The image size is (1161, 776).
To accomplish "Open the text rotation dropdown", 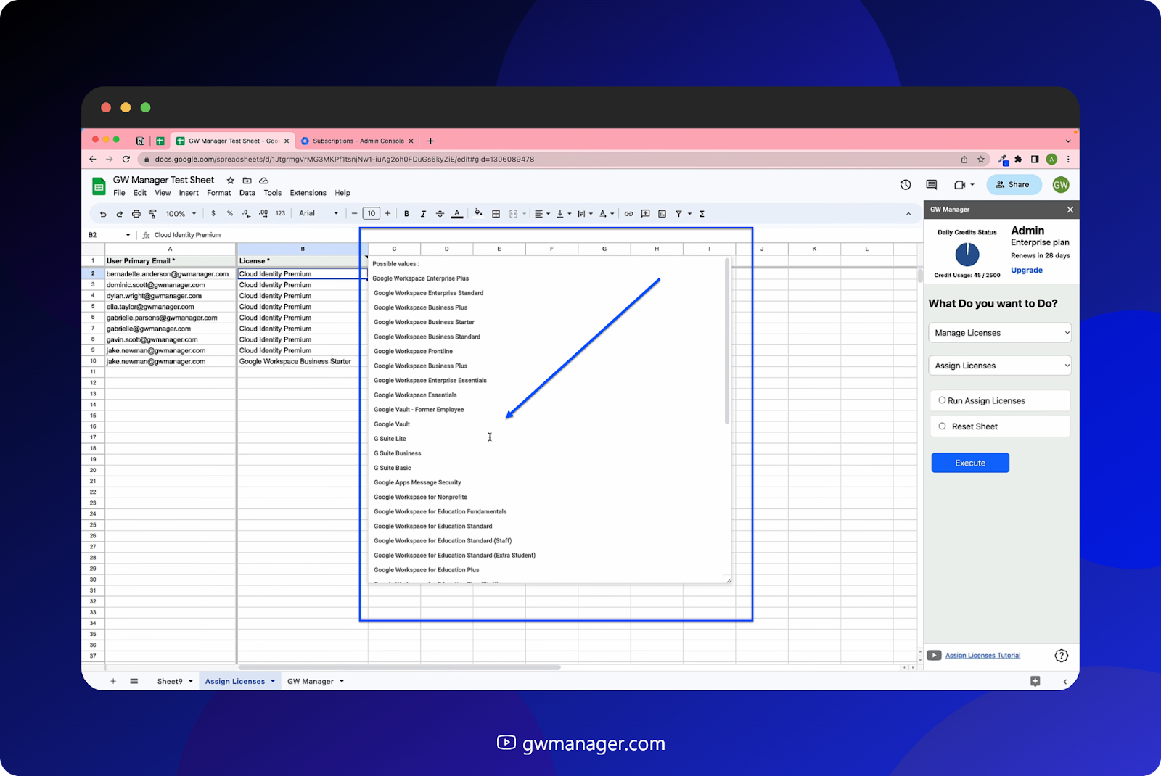I will (x=607, y=214).
